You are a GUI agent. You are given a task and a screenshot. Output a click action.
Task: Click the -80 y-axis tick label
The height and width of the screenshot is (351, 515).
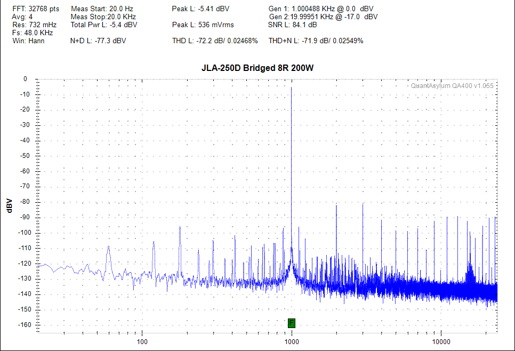pos(25,202)
